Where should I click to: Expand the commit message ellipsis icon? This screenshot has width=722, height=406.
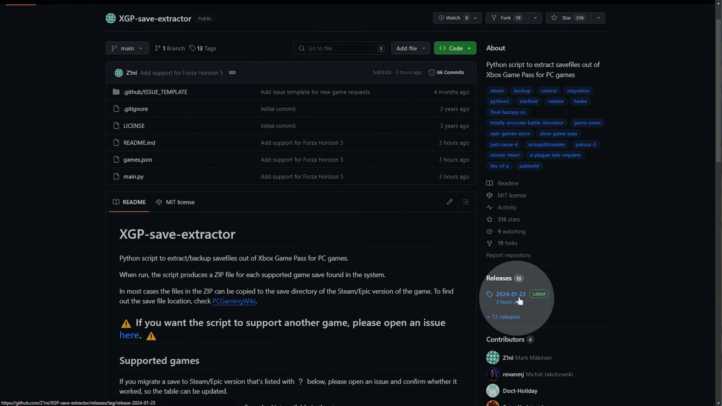coord(232,73)
